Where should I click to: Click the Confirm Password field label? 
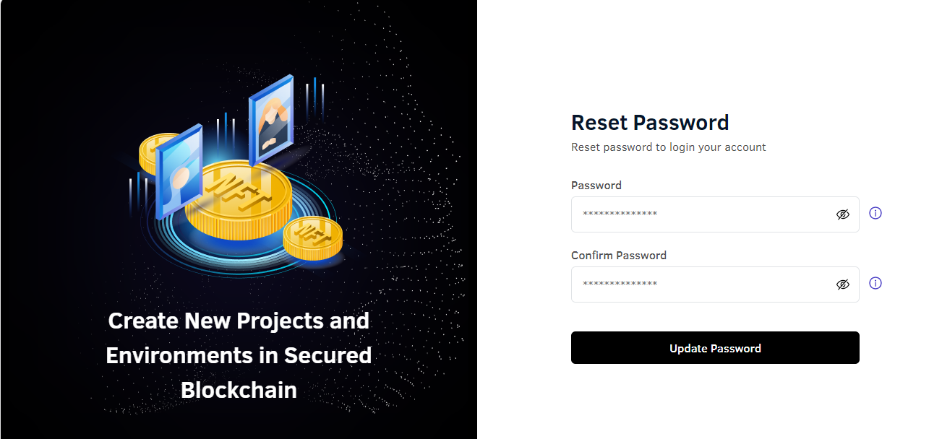click(619, 256)
